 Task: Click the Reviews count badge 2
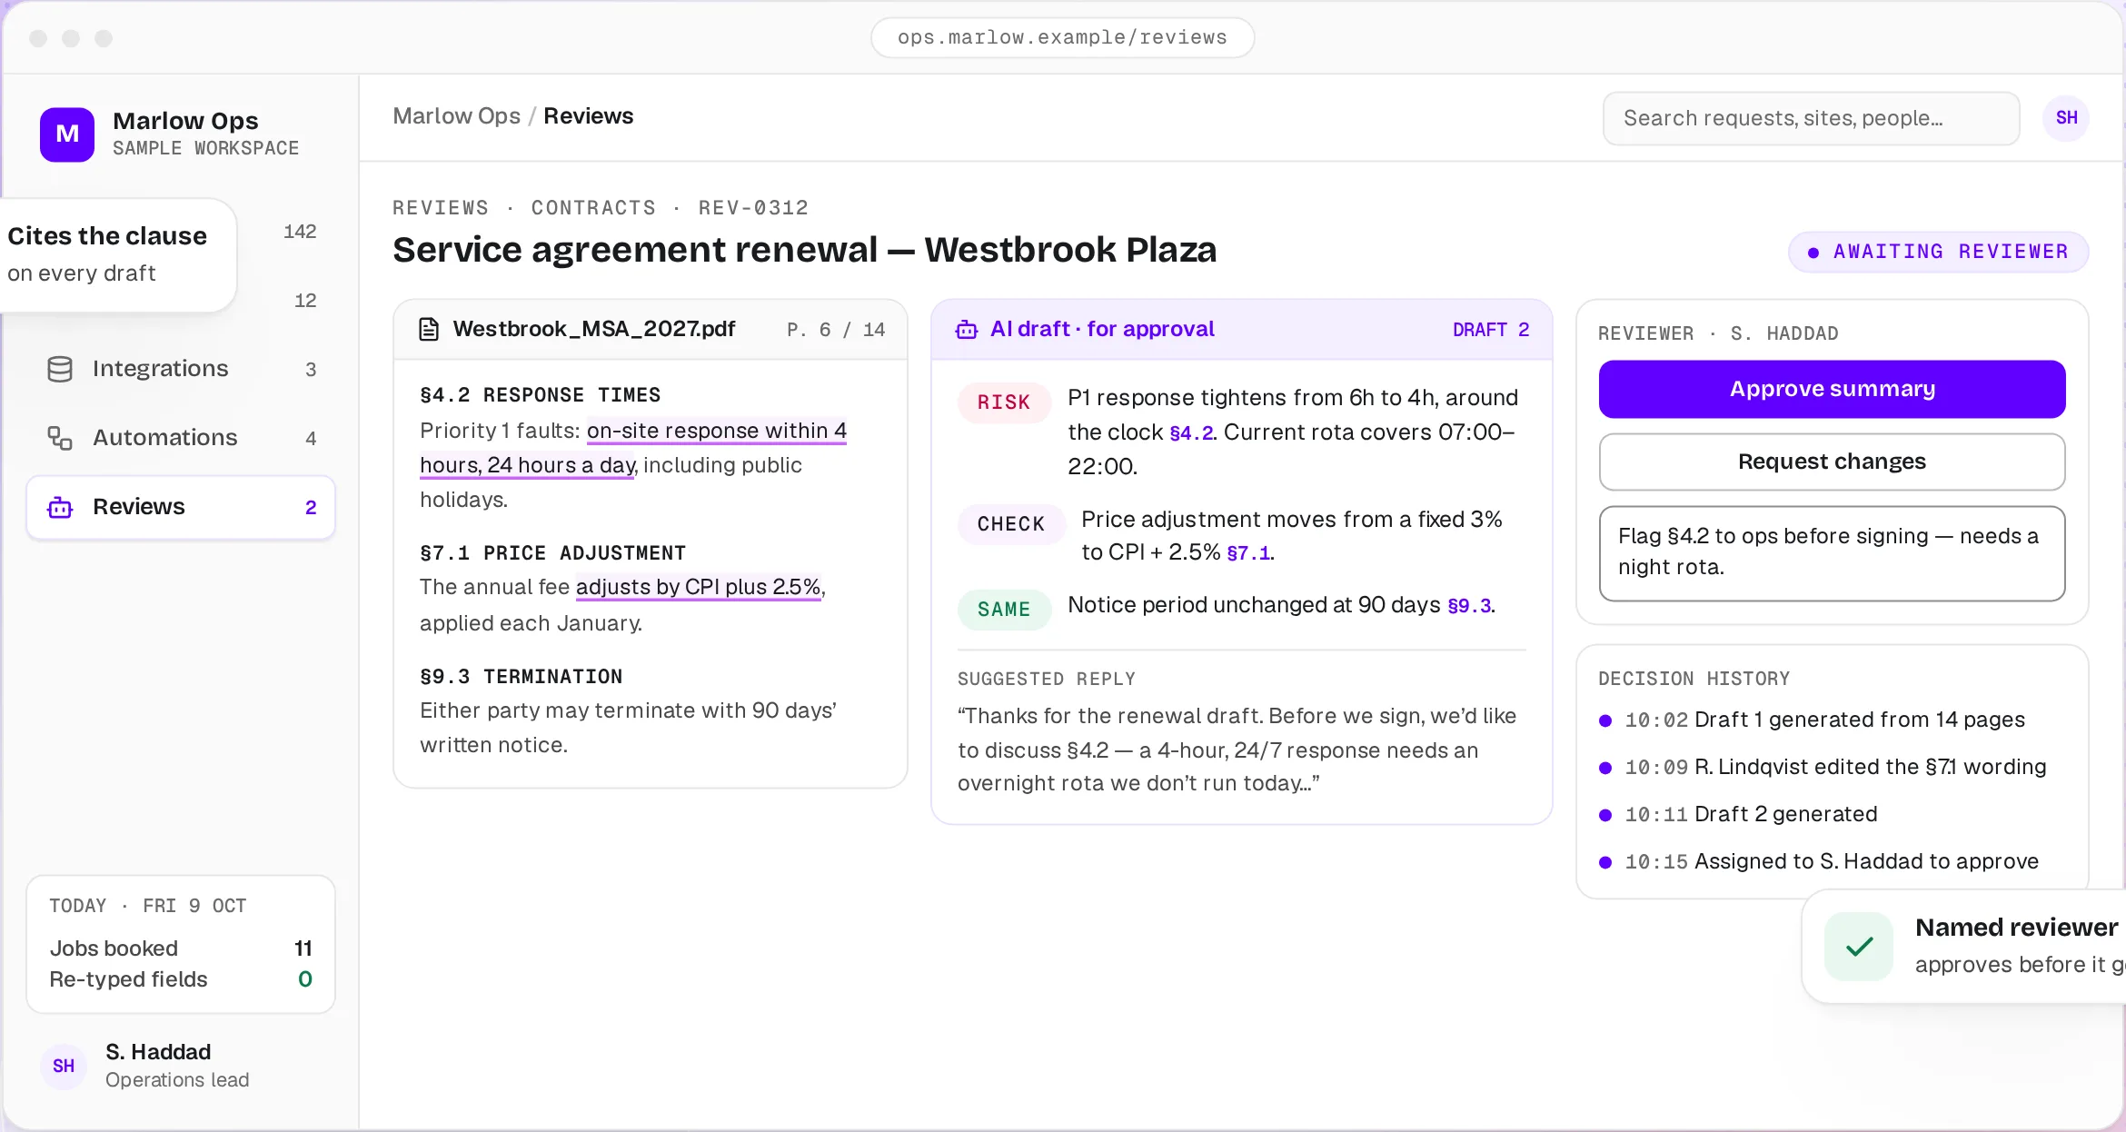click(311, 508)
